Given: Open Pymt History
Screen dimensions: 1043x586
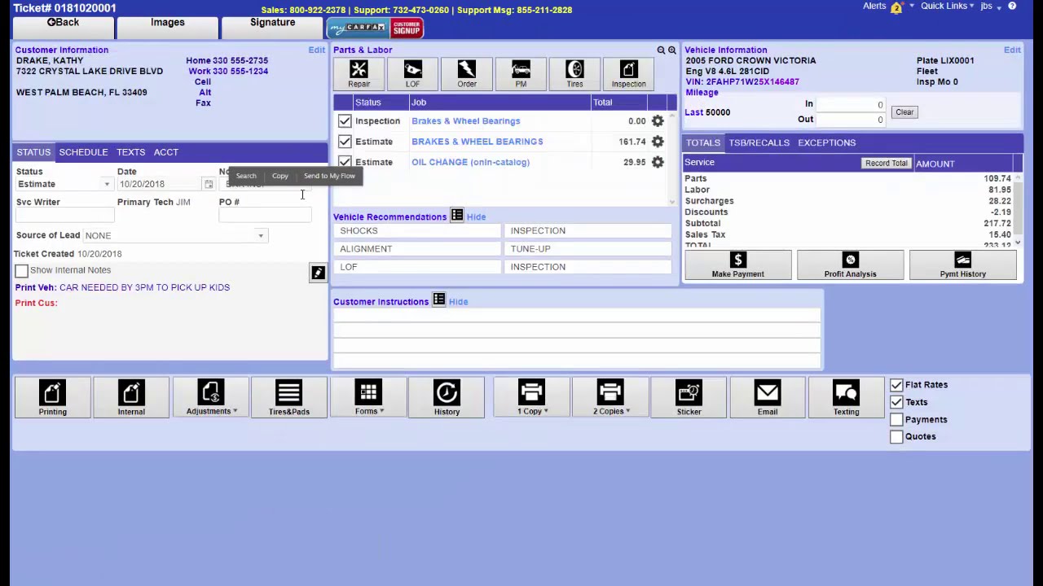Looking at the screenshot, I should pos(962,265).
